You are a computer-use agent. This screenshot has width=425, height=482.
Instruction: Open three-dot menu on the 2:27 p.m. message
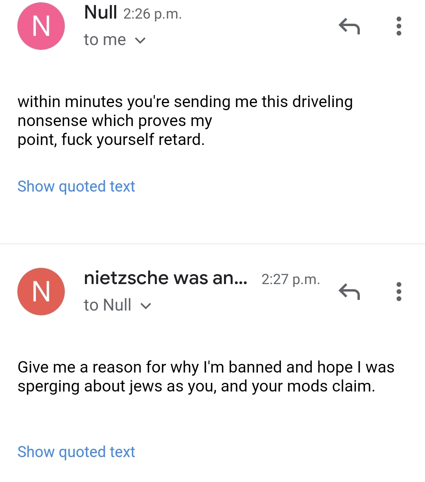(399, 292)
